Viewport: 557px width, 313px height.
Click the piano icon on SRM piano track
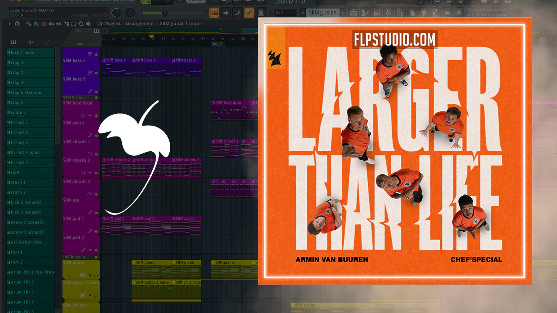coord(82,275)
